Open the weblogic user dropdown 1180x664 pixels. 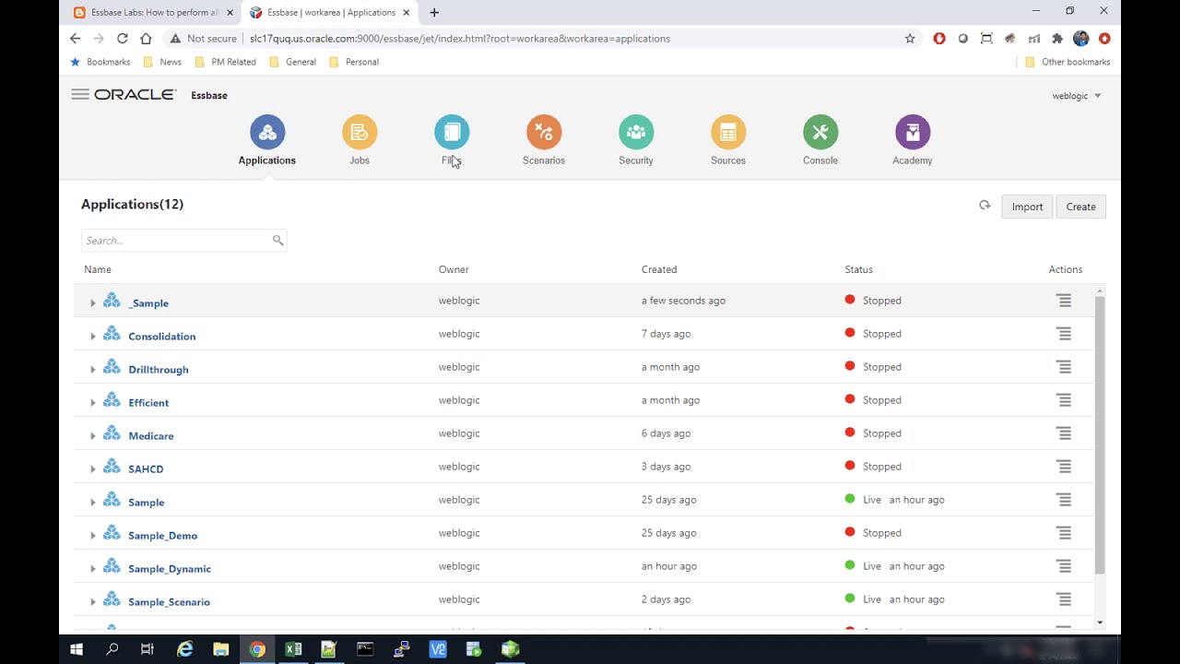click(x=1077, y=96)
